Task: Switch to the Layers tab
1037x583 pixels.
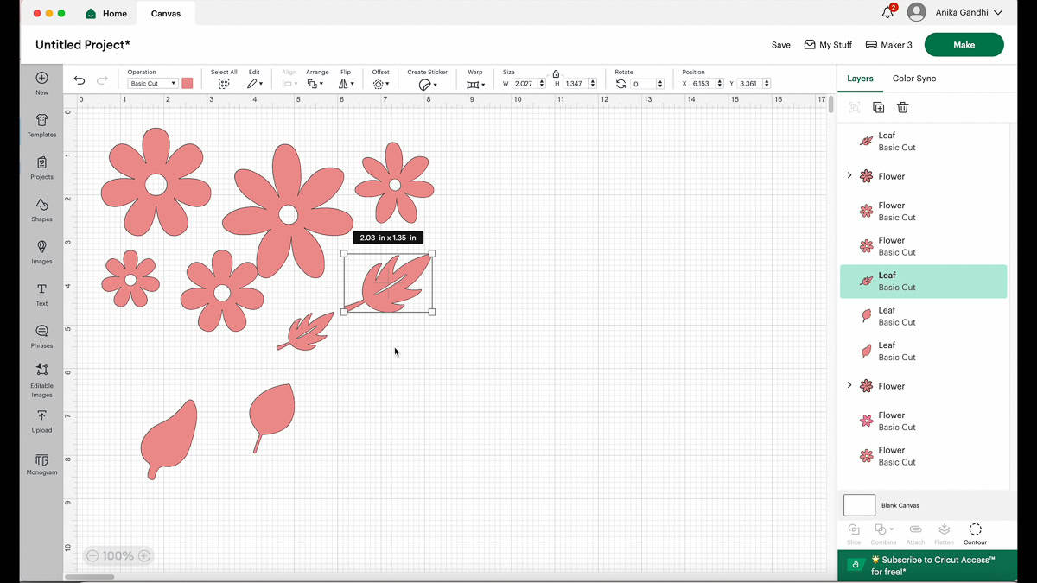Action: coord(860,79)
